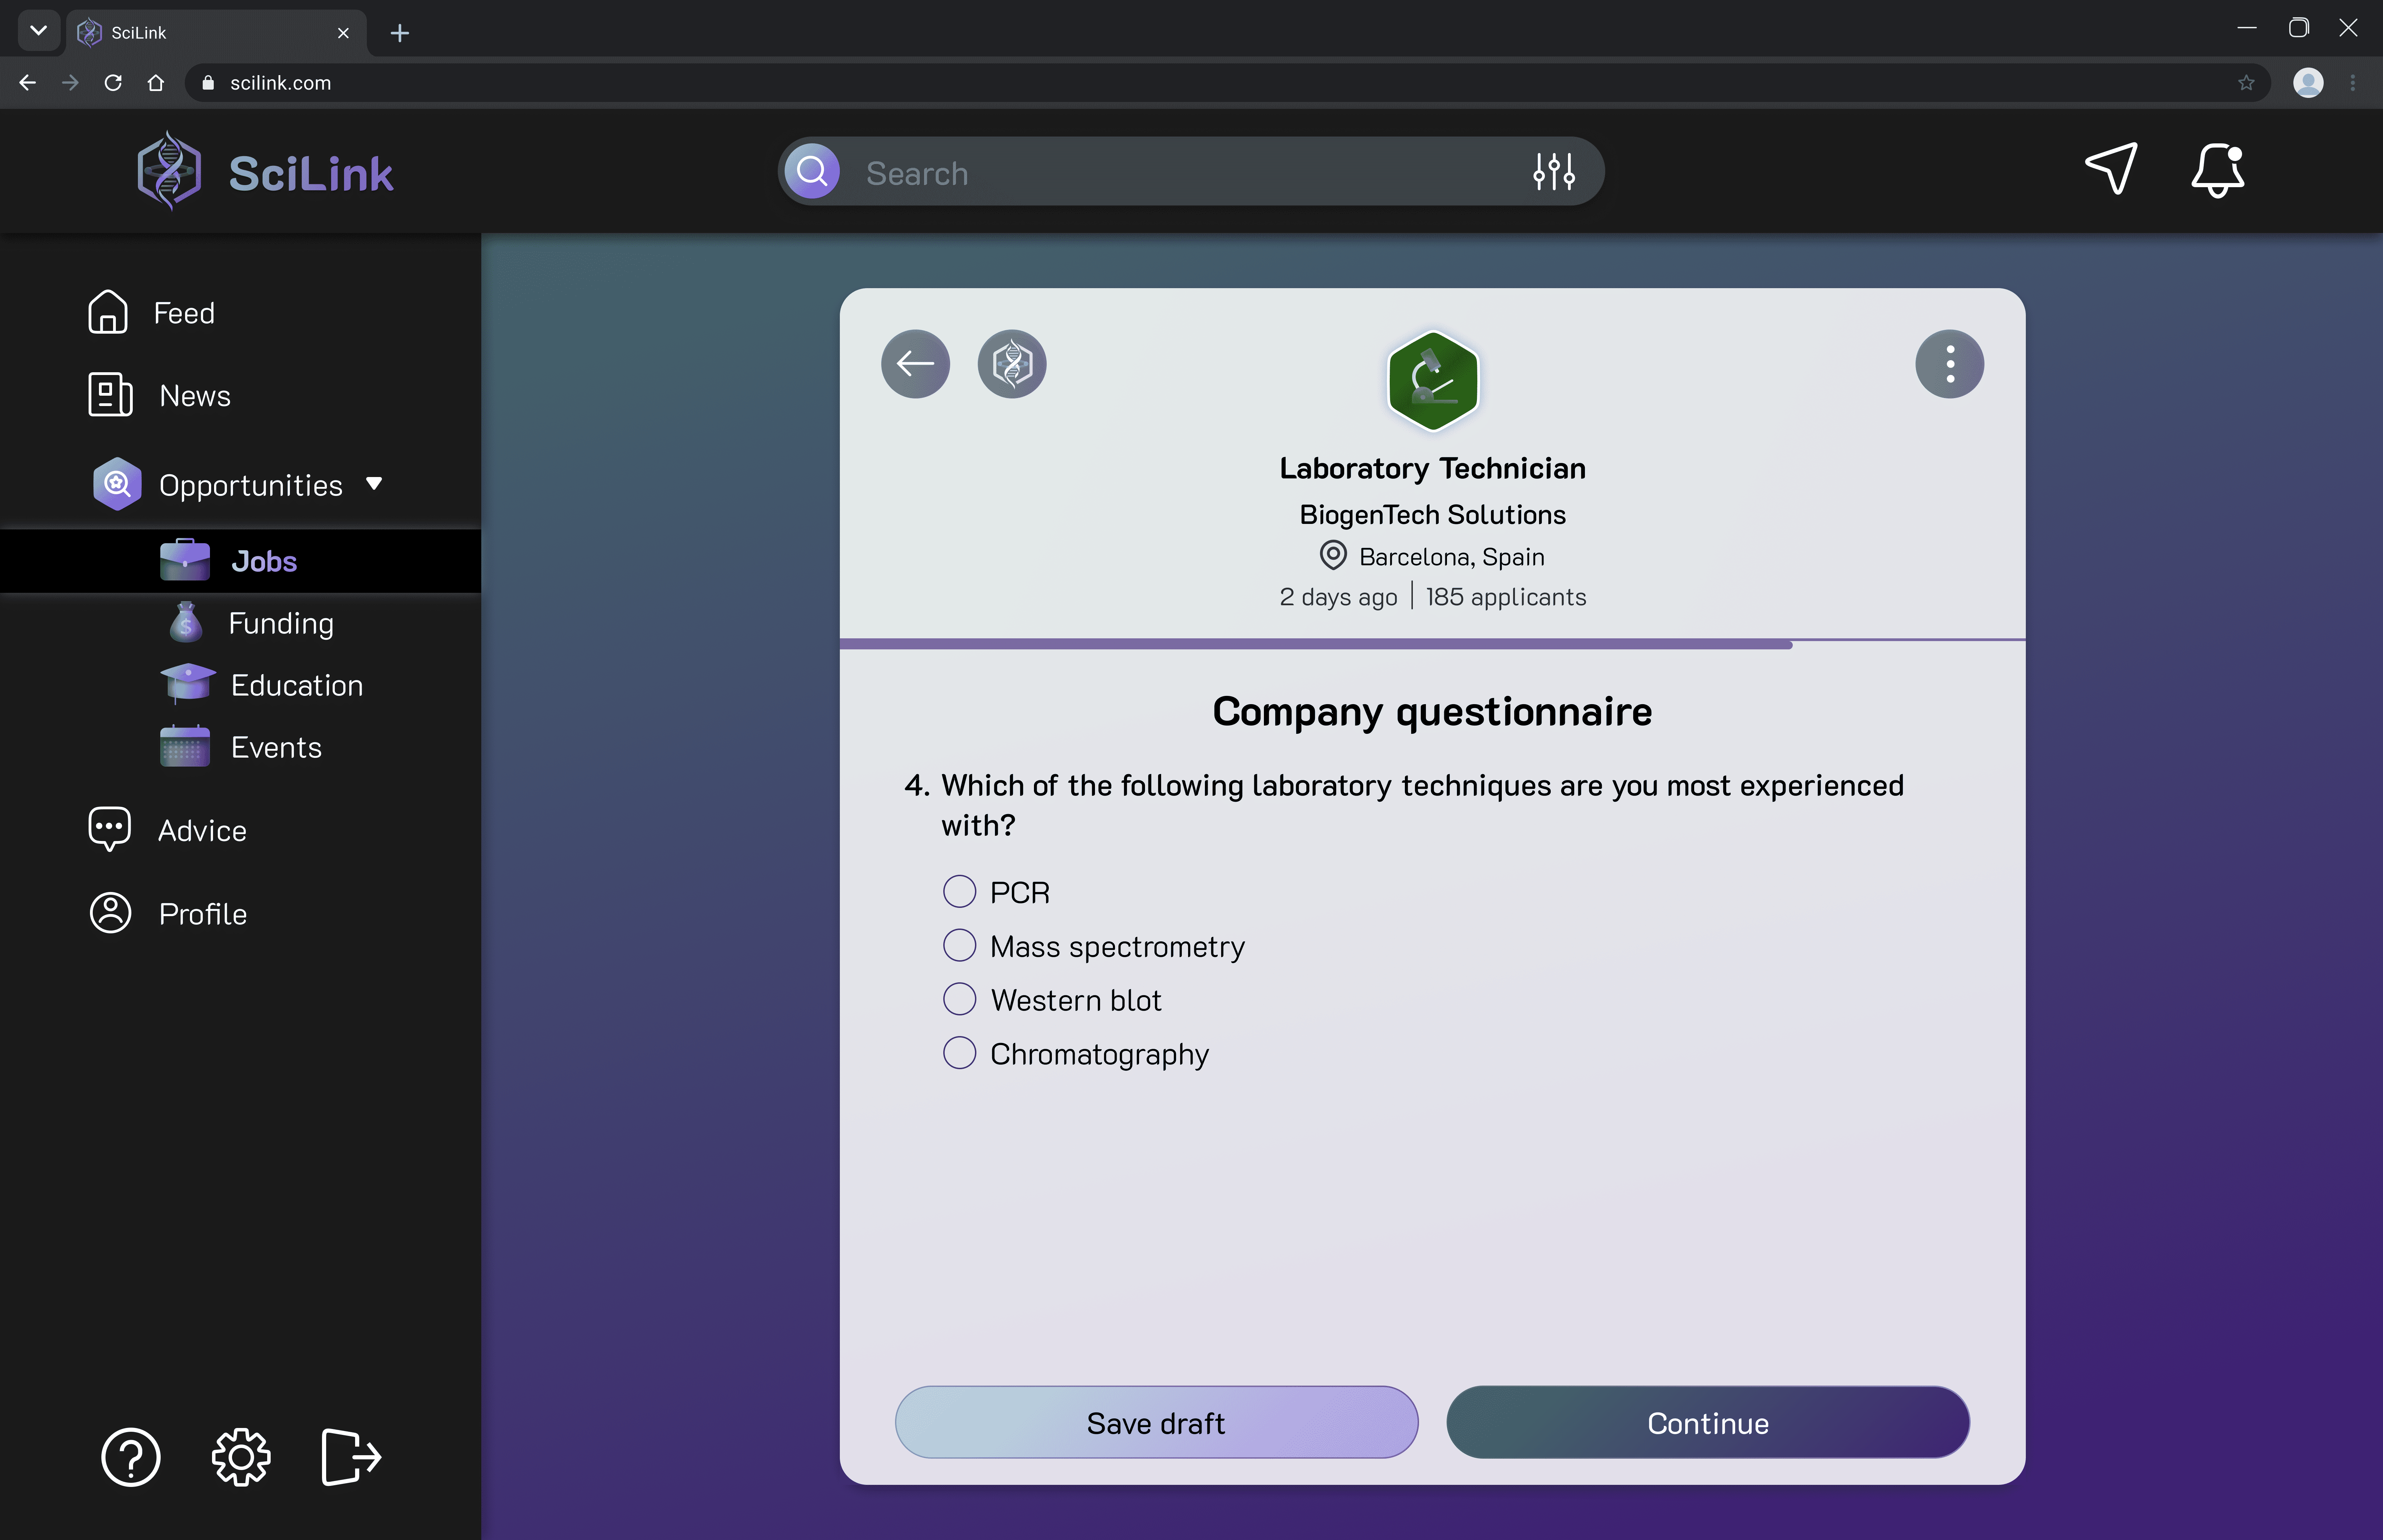The height and width of the screenshot is (1540, 2383).
Task: Close the SciLink browser tab
Action: click(343, 33)
